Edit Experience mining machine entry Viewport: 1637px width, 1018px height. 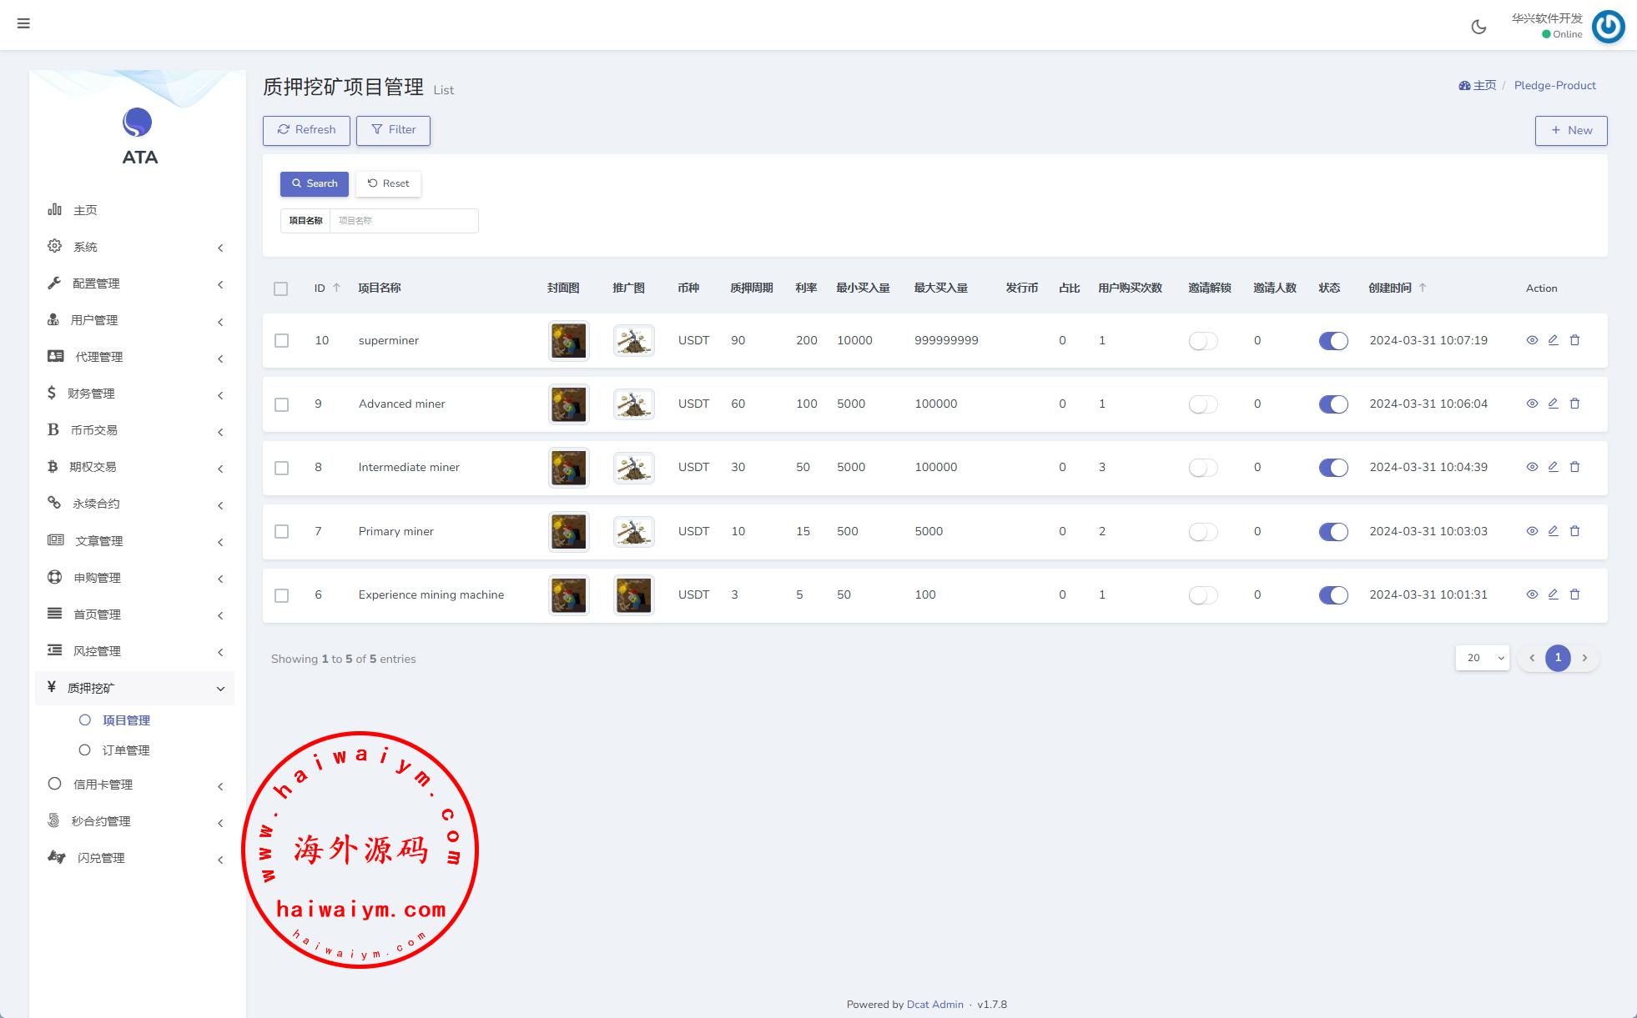1553,594
